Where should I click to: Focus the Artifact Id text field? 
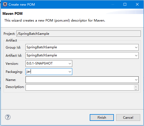[x=80, y=55]
